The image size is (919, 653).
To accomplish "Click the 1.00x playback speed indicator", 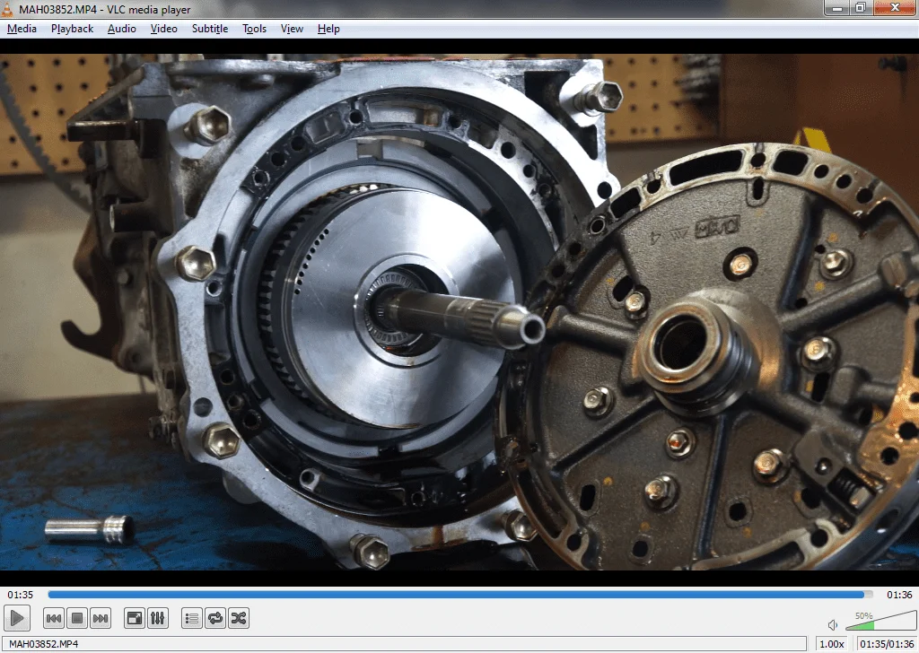I will tap(832, 644).
